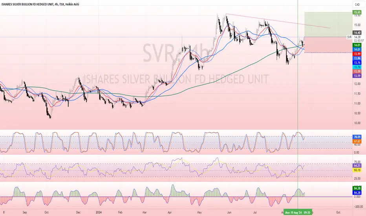Click the blue 78.09 stochastic value label
Viewport: 366px width, 216px height.
click(357, 137)
